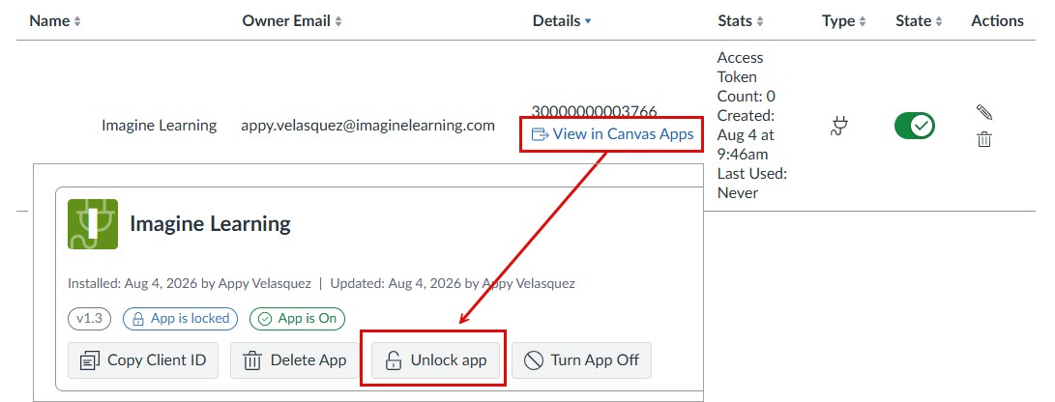Click the Turn App Off button
This screenshot has width=1055, height=402.
tap(581, 360)
